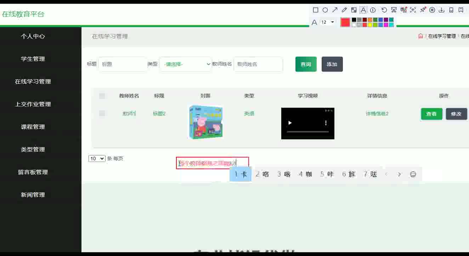
Task: Open the 类型 请选择 dropdown
Action: 186,64
